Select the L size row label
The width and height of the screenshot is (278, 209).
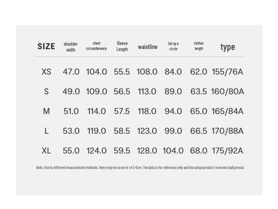46,131
